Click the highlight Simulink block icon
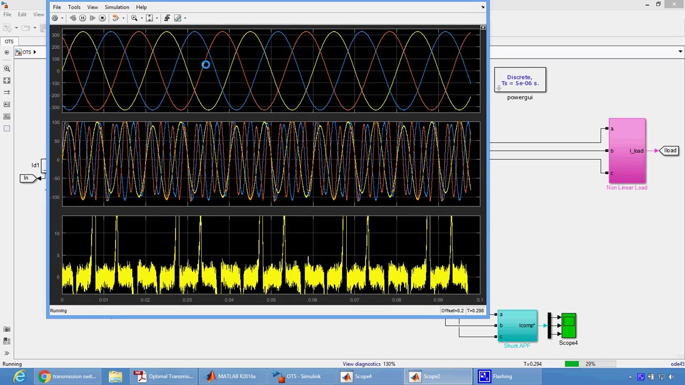 pyautogui.click(x=115, y=18)
